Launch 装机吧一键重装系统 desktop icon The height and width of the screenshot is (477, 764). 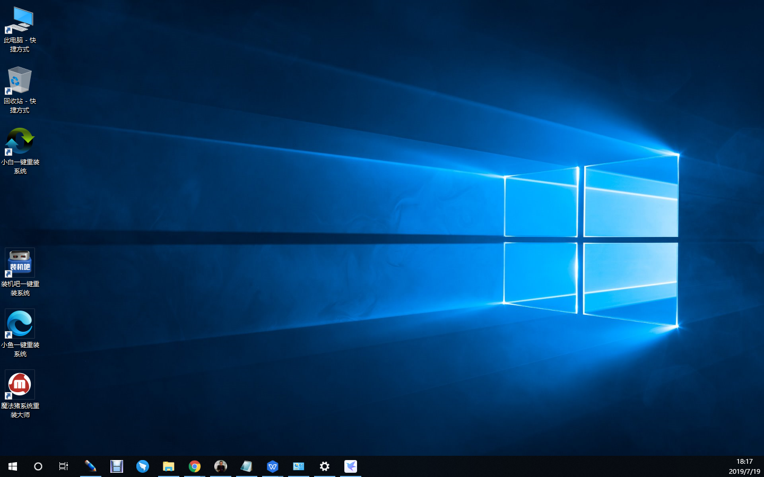point(20,263)
